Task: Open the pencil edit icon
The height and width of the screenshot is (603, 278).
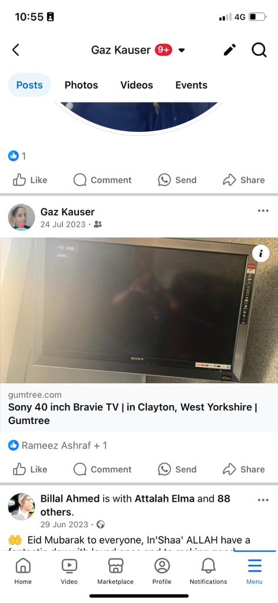Action: tap(230, 50)
